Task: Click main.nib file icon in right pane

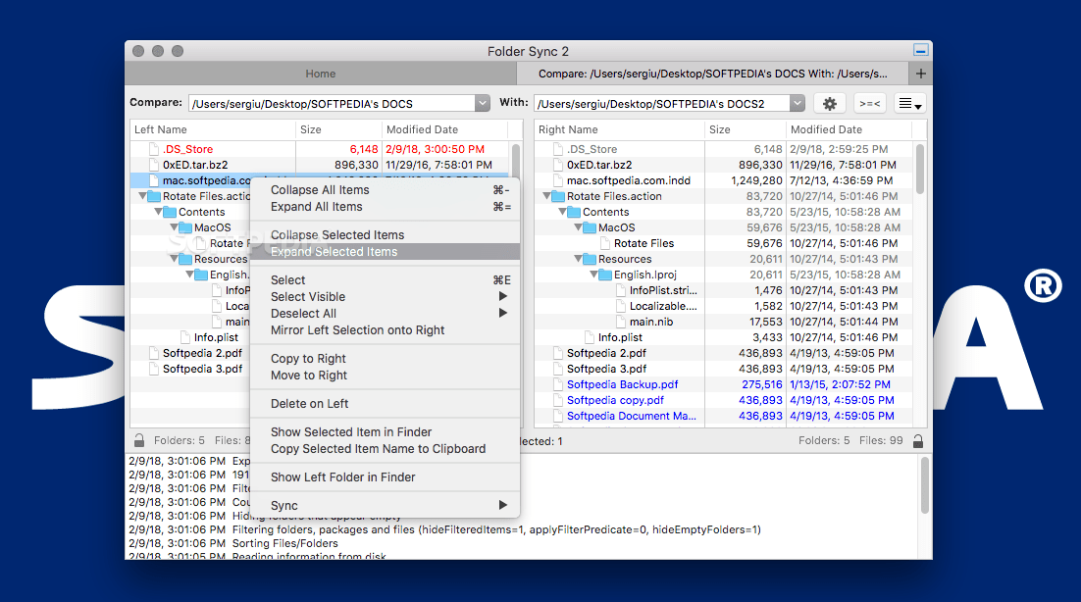Action: tap(621, 322)
